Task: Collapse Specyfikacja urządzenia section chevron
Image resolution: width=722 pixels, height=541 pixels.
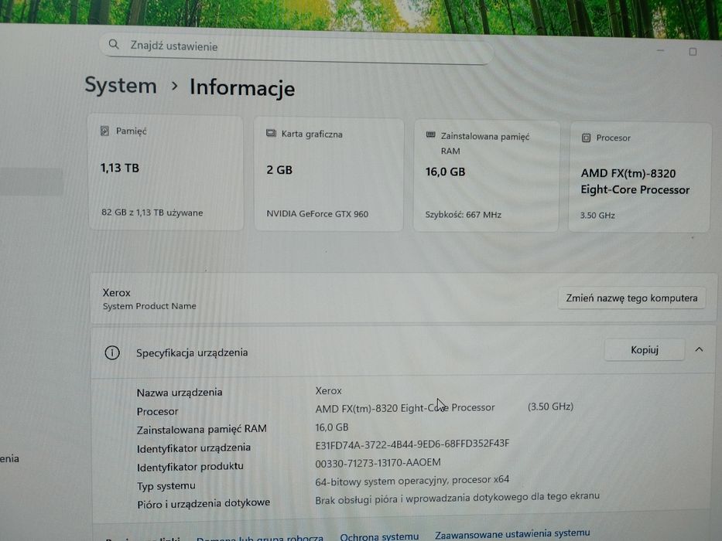Action: click(x=699, y=349)
